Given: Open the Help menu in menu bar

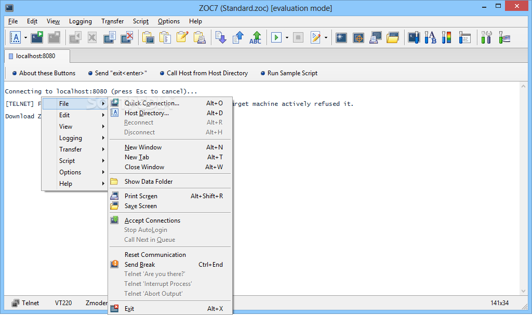Looking at the screenshot, I should (195, 21).
